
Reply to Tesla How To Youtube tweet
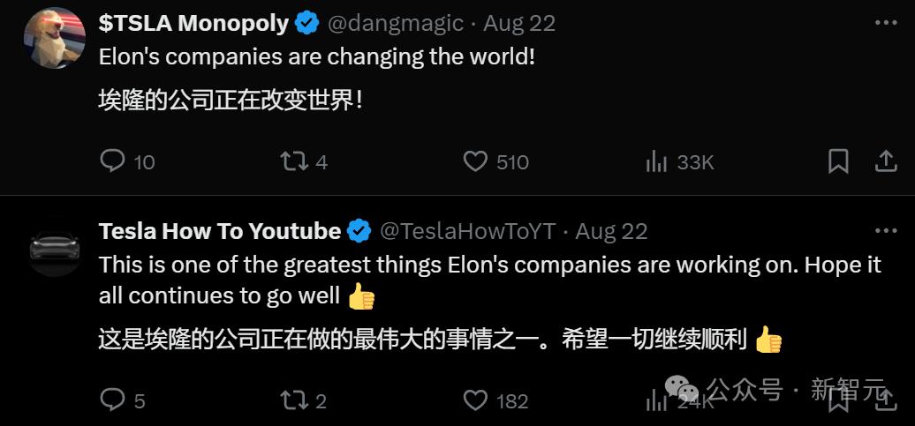click(x=113, y=400)
